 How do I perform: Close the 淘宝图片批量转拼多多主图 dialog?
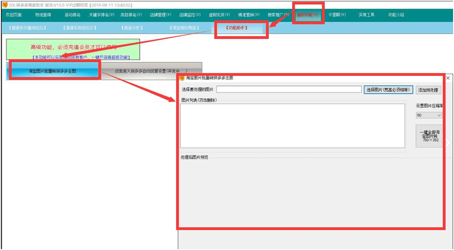tap(448, 78)
